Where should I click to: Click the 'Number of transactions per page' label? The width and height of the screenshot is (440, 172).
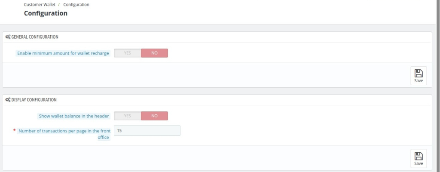tap(64, 131)
